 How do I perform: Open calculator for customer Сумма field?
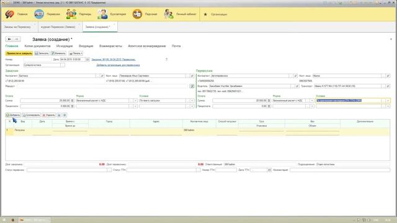[x=73, y=100]
